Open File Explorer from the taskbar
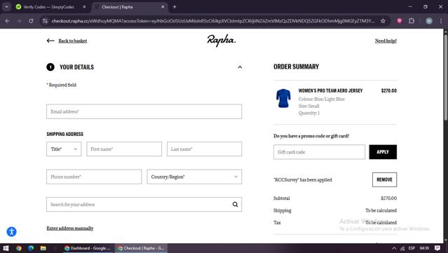The width and height of the screenshot is (448, 253). 43,248
